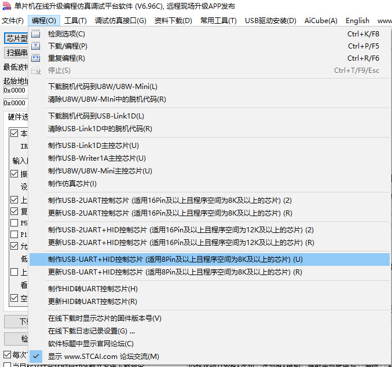Open 在线下载日志记录设置(G) dialog

pos(210,331)
